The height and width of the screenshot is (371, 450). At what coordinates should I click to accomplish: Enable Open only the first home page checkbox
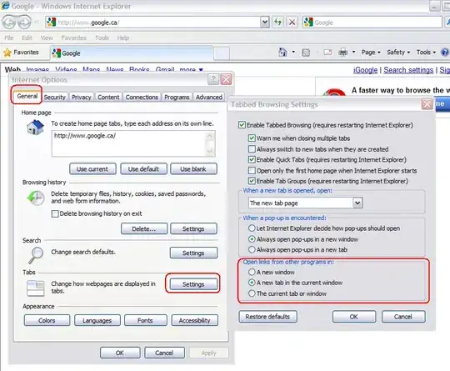(x=252, y=171)
